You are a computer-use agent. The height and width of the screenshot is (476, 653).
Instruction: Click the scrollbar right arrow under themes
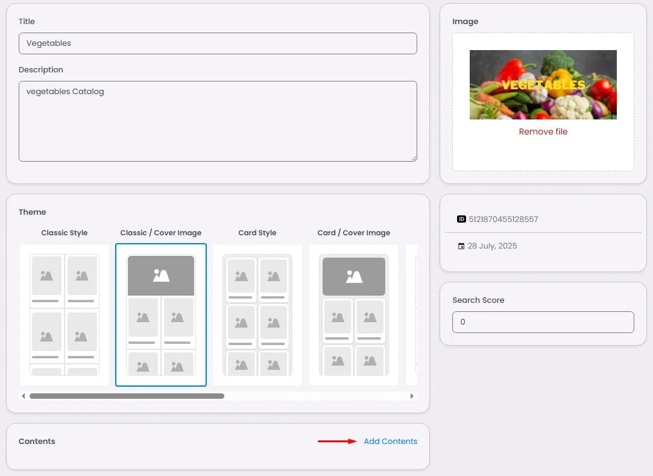point(412,396)
